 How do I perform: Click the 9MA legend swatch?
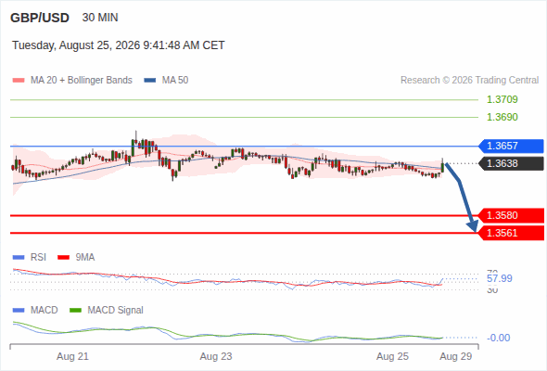(63, 258)
